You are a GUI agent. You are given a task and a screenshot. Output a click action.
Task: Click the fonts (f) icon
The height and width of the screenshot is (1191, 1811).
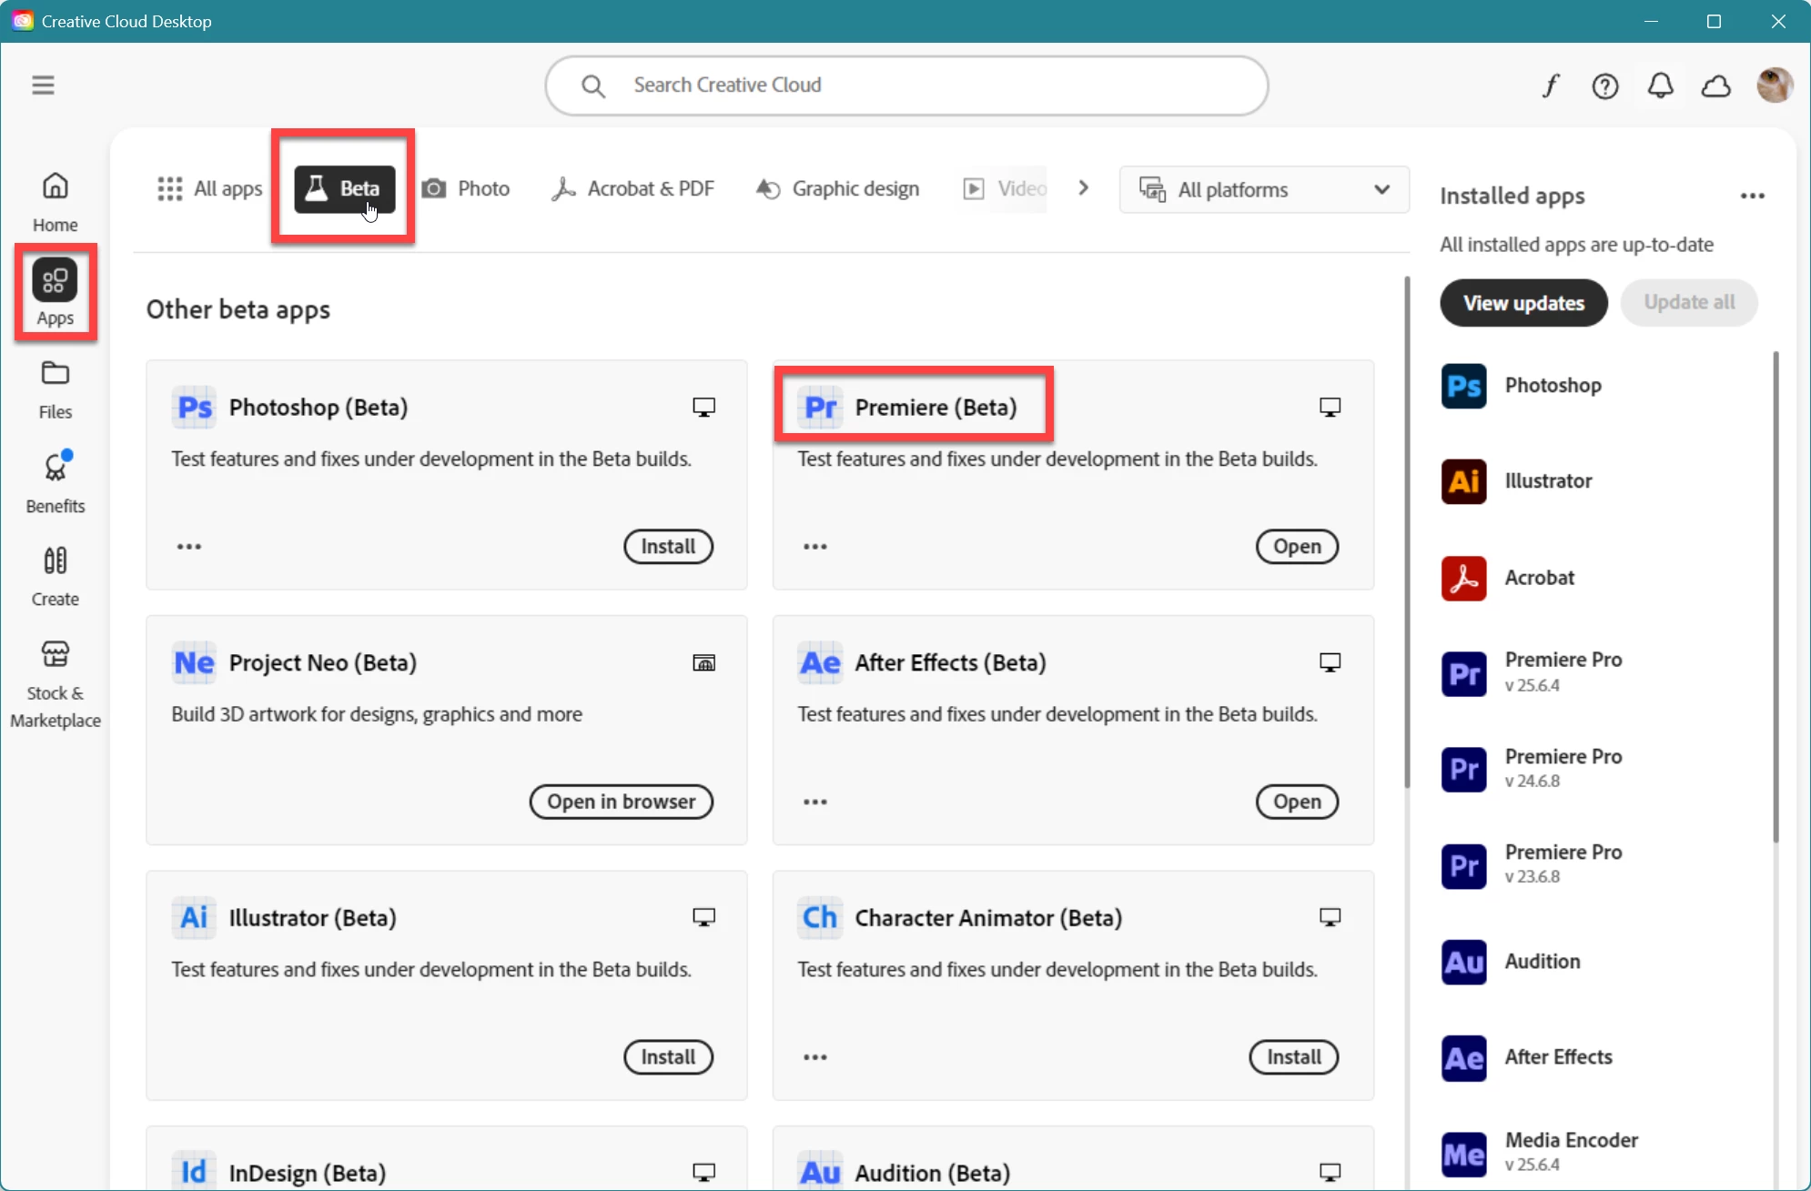point(1551,86)
